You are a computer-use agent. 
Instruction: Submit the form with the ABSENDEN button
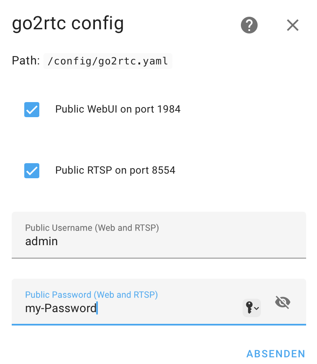click(x=276, y=354)
